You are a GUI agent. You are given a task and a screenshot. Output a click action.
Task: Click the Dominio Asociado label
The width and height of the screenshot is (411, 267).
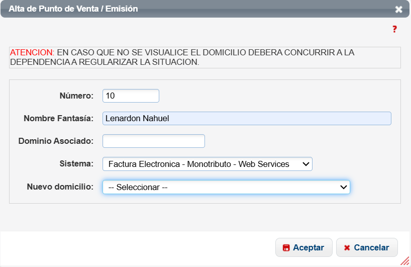click(x=56, y=141)
